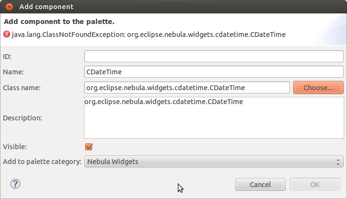This screenshot has width=347, height=199.
Task: Click the Cancel button
Action: point(260,185)
